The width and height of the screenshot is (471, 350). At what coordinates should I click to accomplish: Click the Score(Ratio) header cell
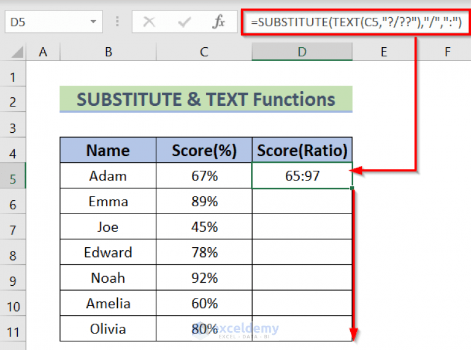click(302, 150)
